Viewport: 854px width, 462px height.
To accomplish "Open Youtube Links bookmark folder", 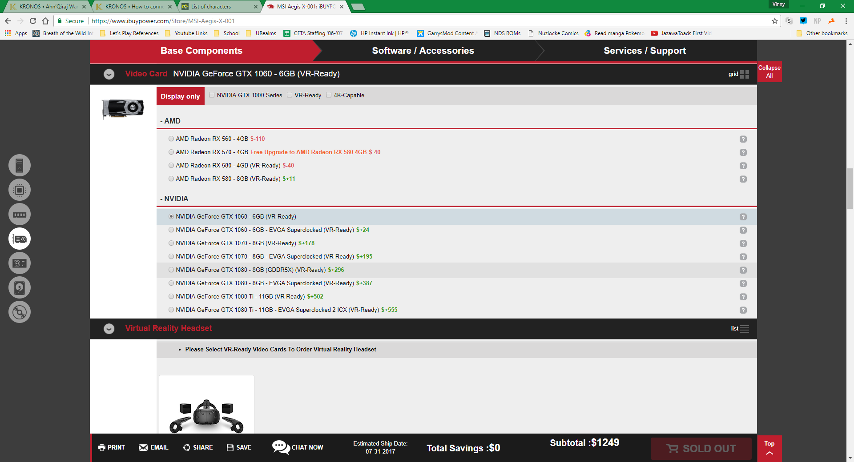I will 186,33.
